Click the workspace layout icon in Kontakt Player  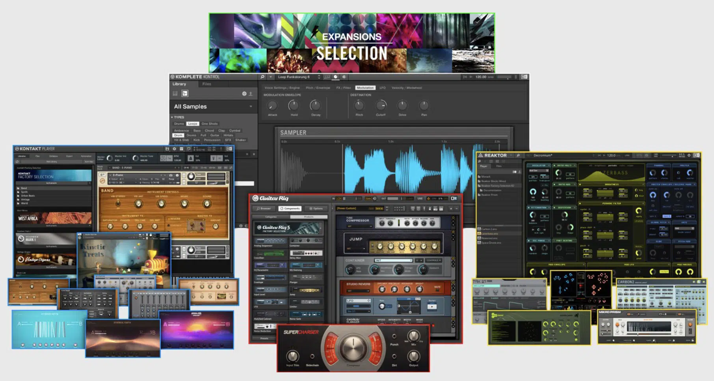point(181,149)
